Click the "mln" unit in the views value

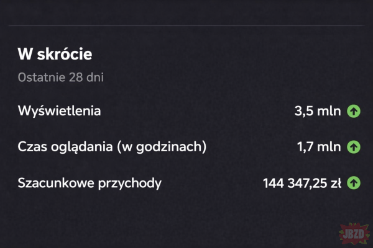[328, 112]
